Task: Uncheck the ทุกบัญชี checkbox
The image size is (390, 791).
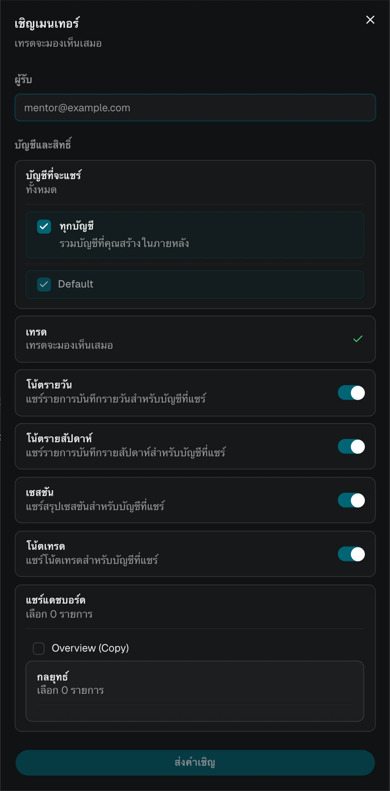Action: [x=44, y=227]
